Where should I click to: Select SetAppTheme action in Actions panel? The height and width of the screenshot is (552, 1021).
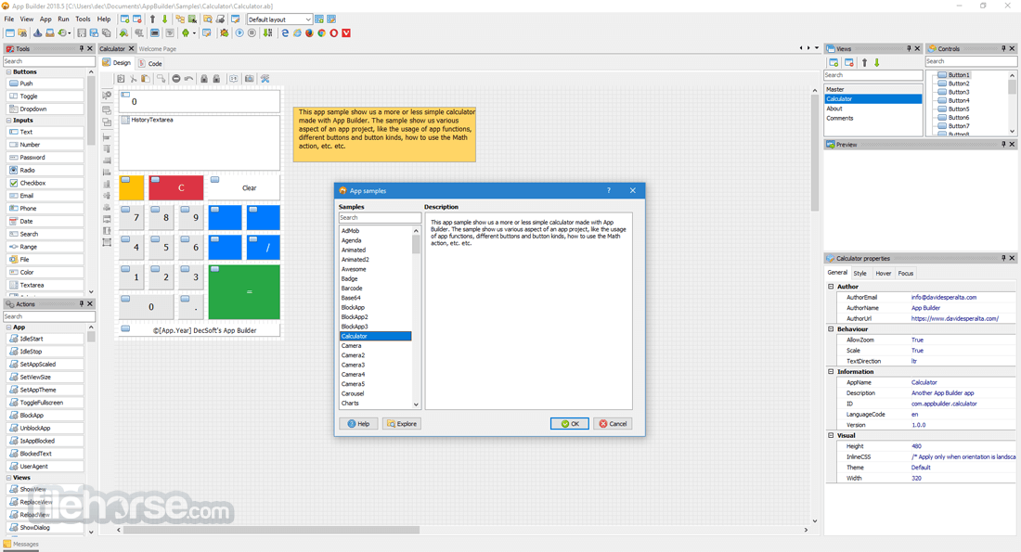pyautogui.click(x=45, y=390)
